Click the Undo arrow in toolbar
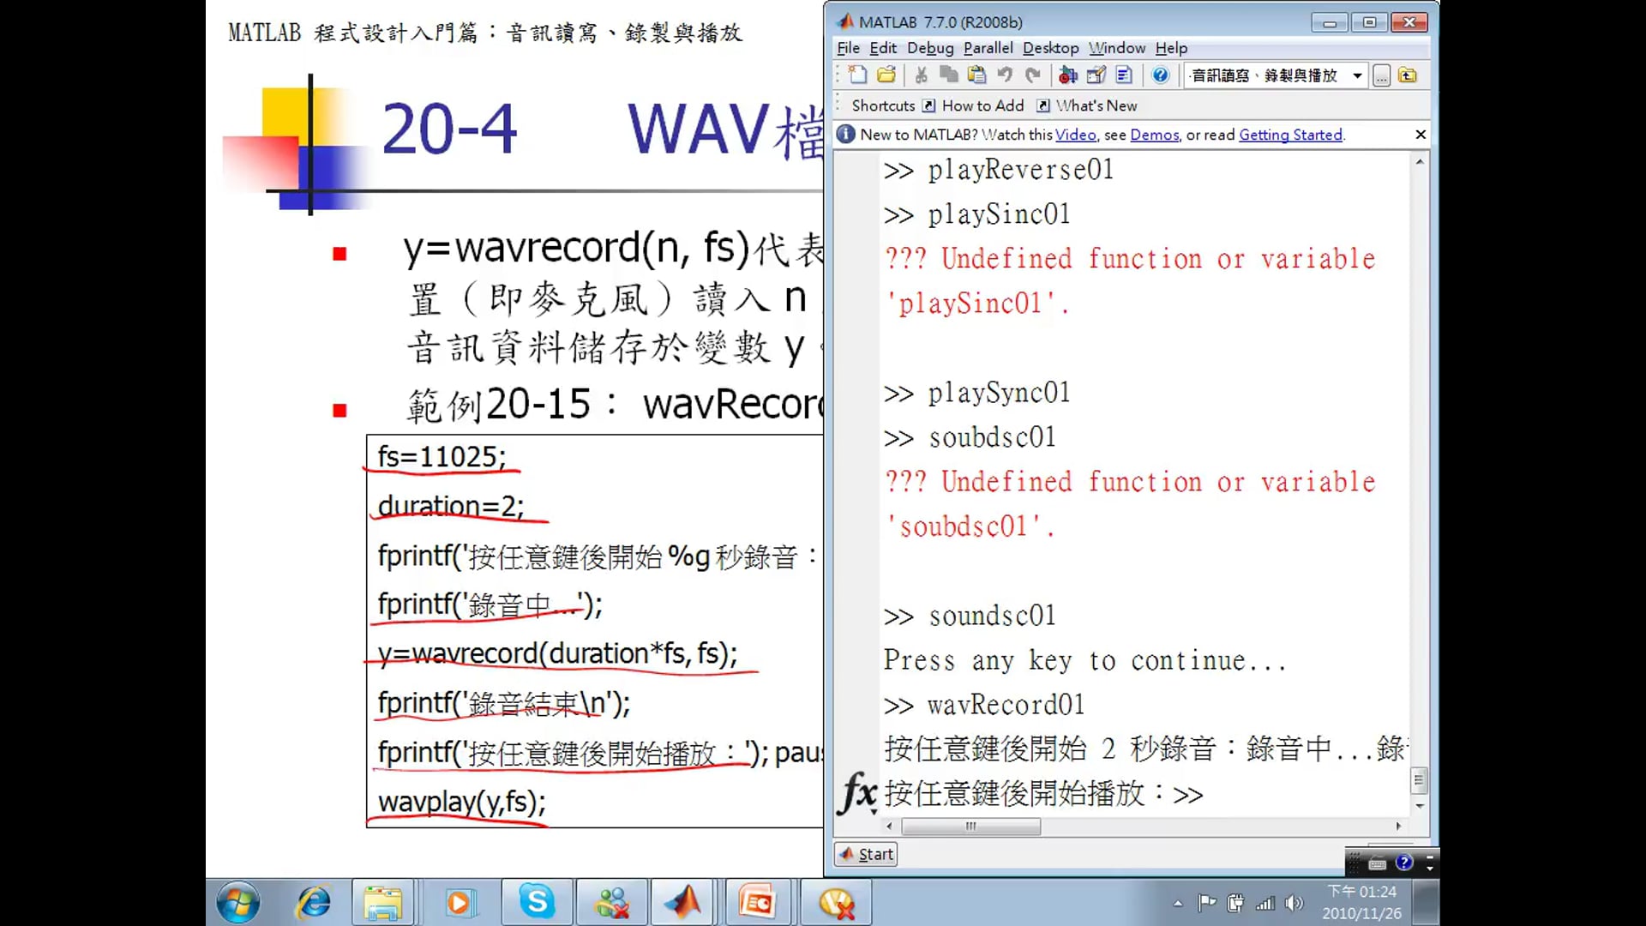The height and width of the screenshot is (926, 1646). click(1005, 75)
